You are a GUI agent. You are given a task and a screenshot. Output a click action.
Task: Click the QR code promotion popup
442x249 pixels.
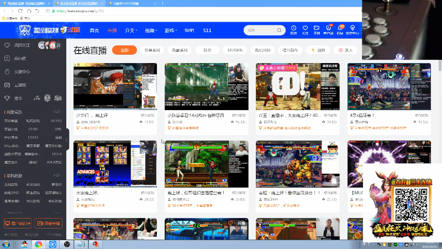402,203
